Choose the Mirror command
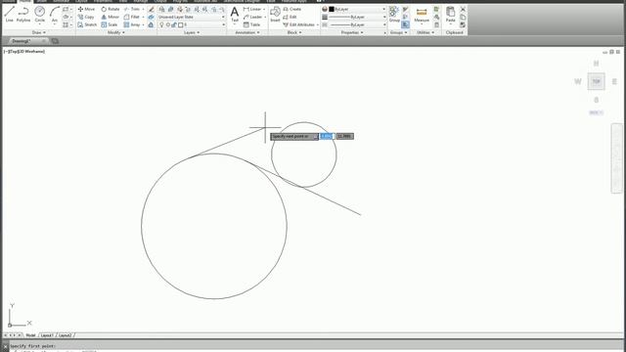Viewport: 626px width, 352px height. (x=111, y=17)
